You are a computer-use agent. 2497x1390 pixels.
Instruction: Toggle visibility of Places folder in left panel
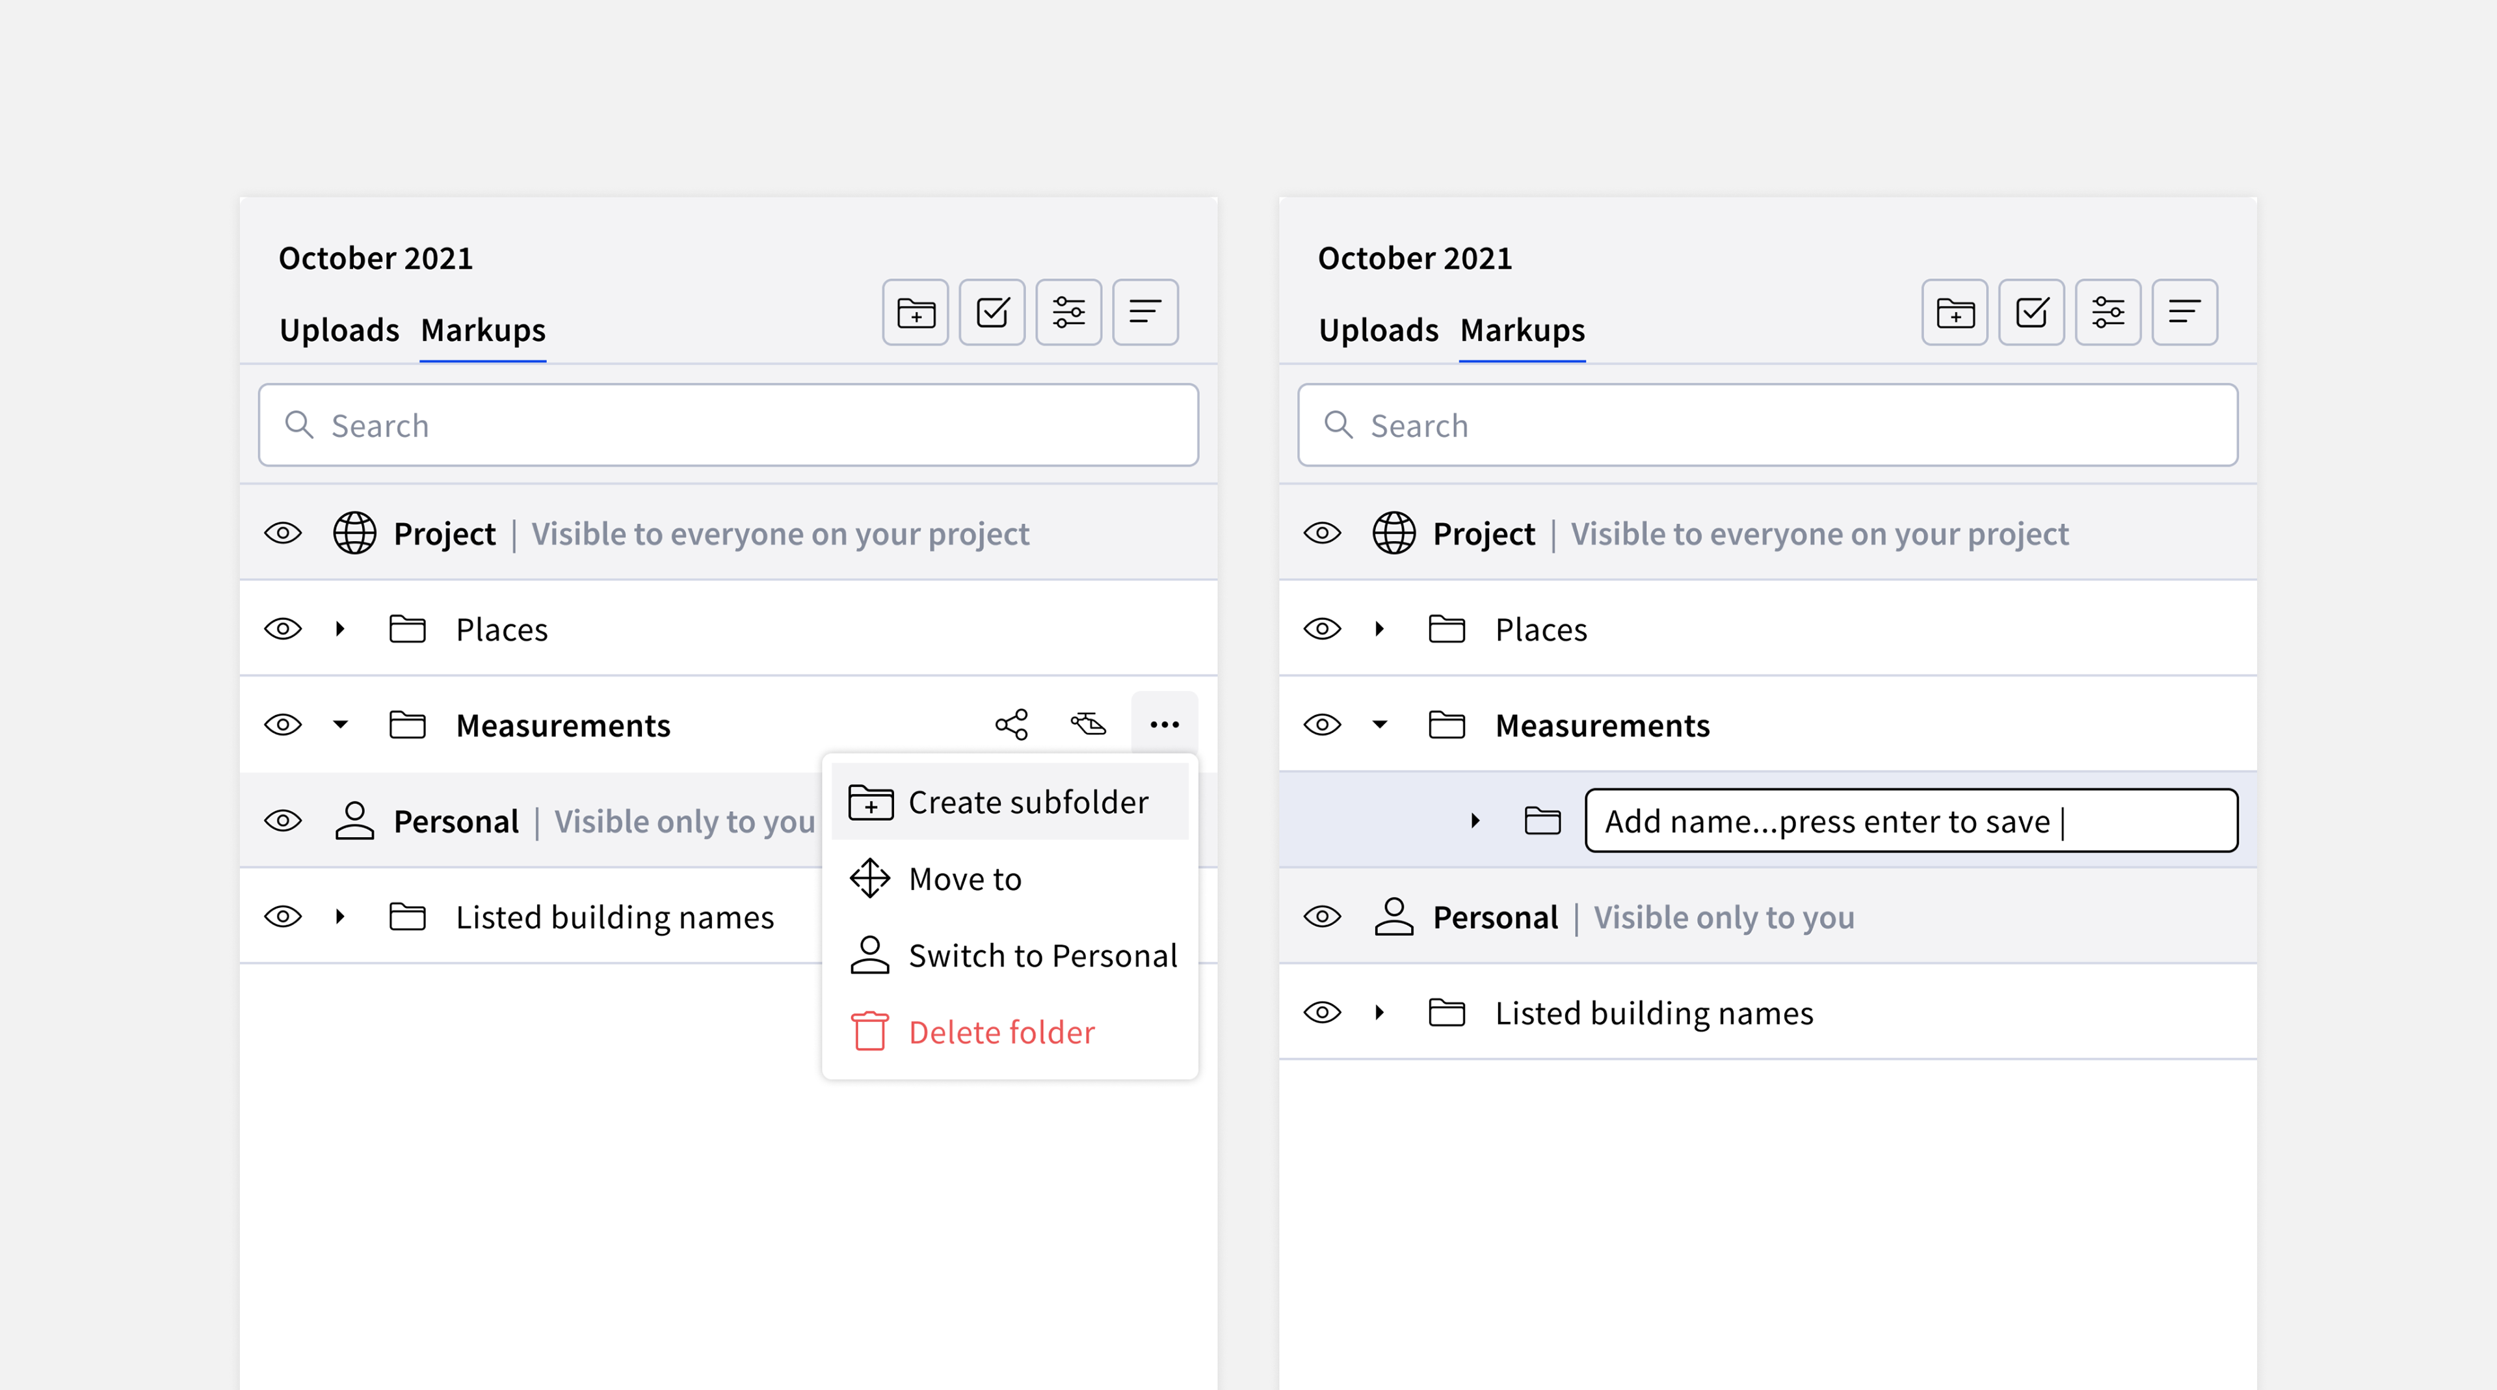283,629
